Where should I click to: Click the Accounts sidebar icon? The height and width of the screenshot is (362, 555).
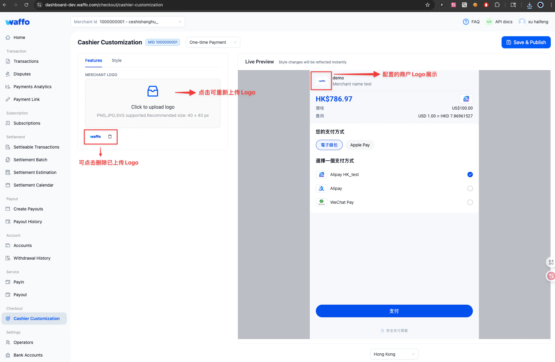pos(8,245)
